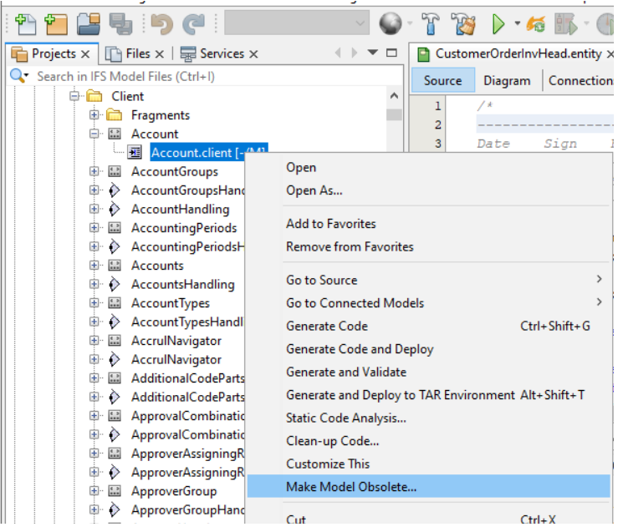This screenshot has width=618, height=527.
Task: Expand the AccountGroups tree node
Action: tap(94, 172)
